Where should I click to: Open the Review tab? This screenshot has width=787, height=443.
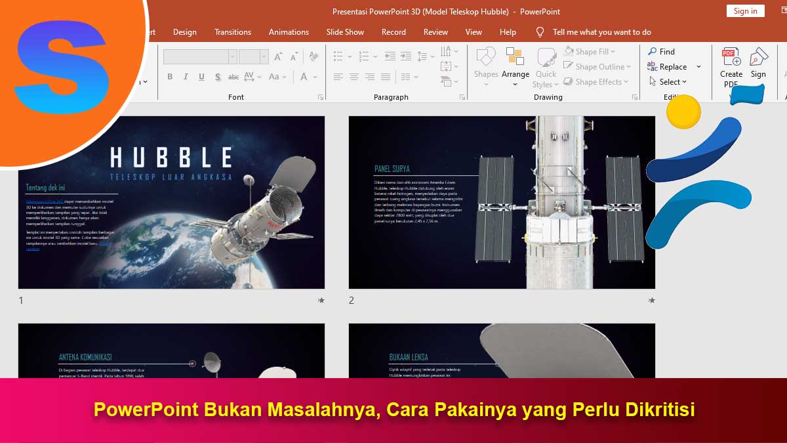pos(435,32)
